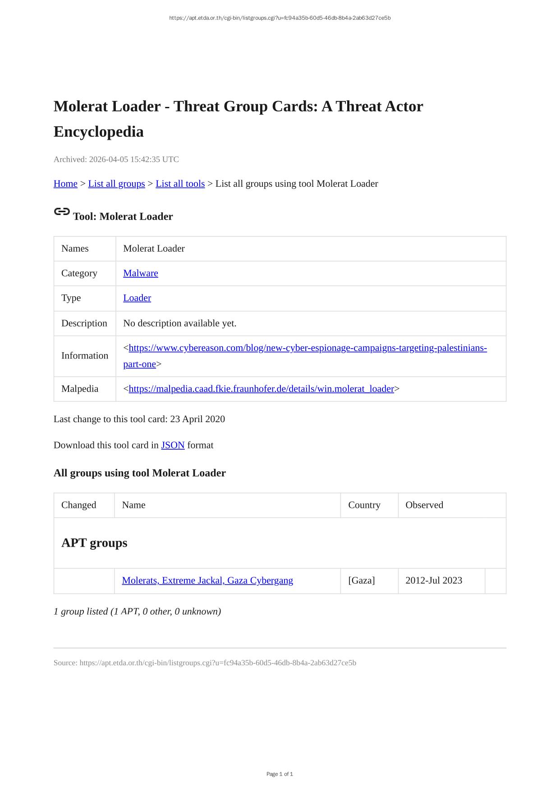Click the Archived timestamp text
The height and width of the screenshot is (792, 560).
click(116, 159)
